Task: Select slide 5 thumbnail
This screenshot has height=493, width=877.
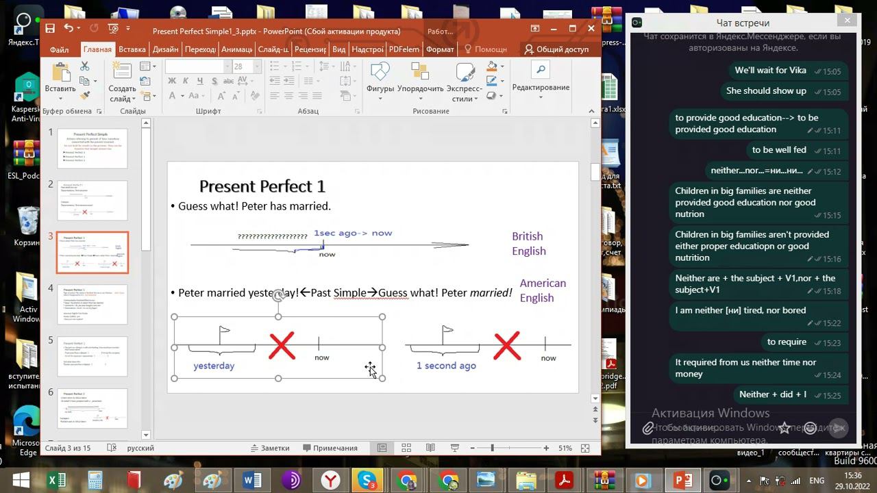Action: coord(92,356)
